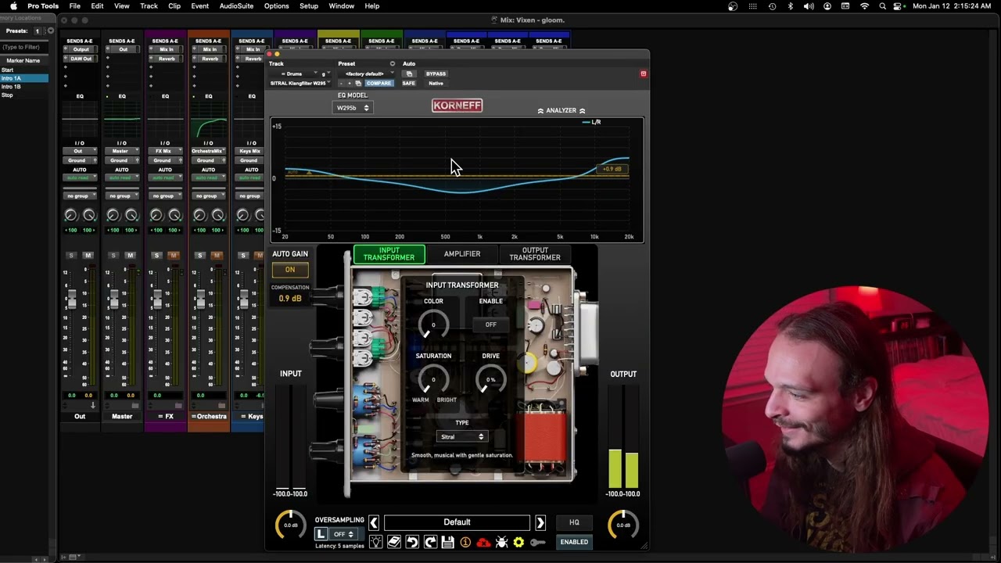Viewport: 1001px width, 563px height.
Task: Open Spotlight search in macOS menu bar
Action: coord(883,6)
